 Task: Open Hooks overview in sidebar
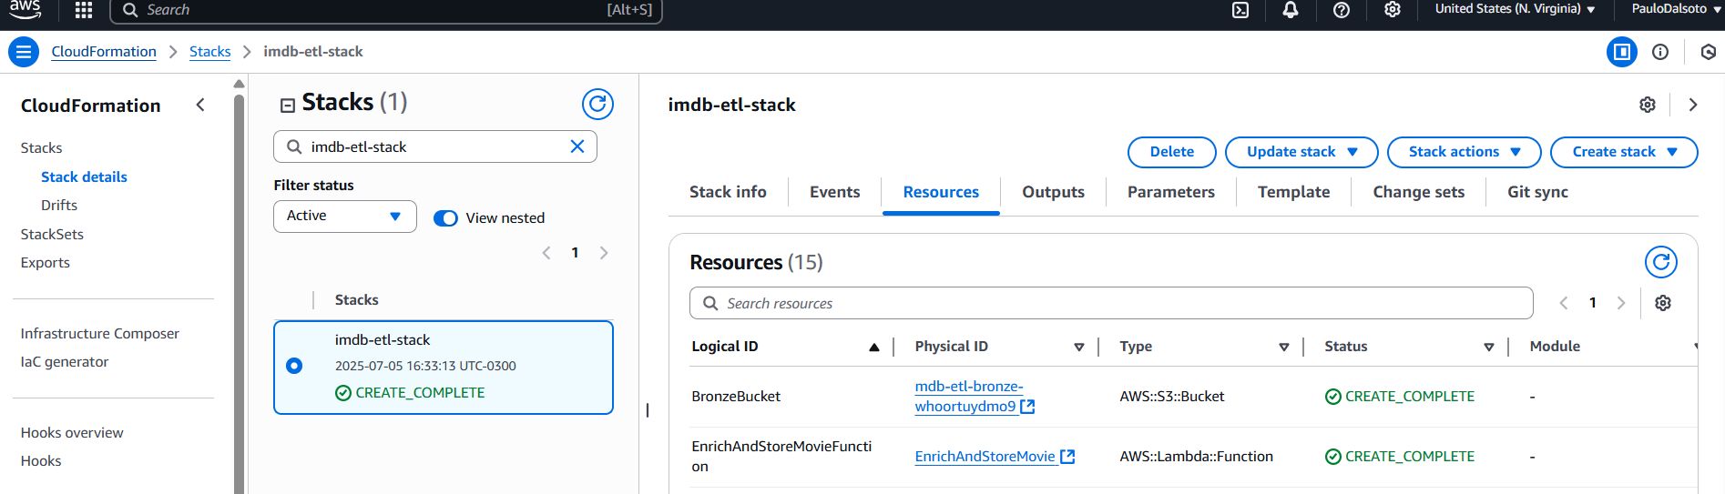pos(72,433)
